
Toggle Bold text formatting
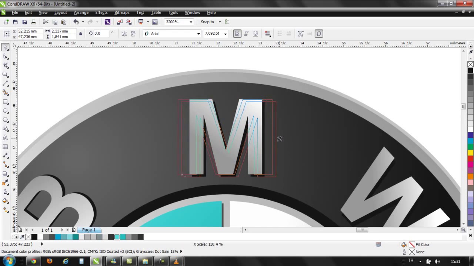237,34
